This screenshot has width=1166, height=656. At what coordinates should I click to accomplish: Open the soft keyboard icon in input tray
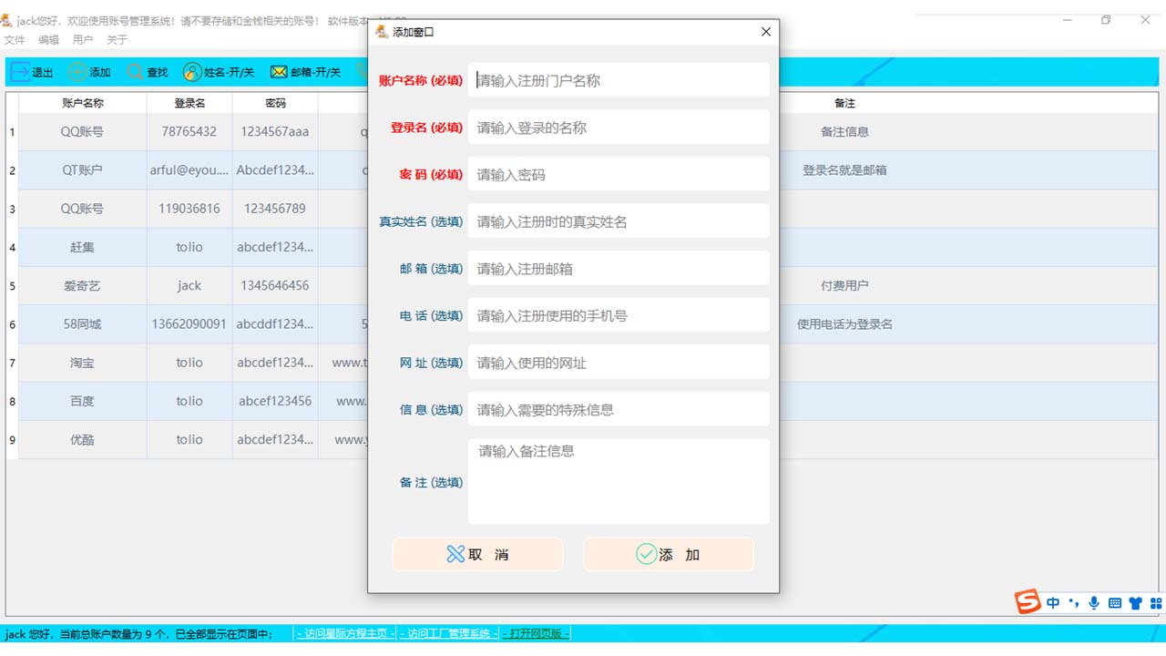[1114, 602]
